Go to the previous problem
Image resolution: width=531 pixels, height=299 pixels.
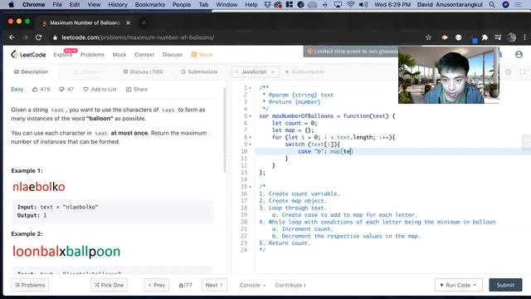click(156, 285)
